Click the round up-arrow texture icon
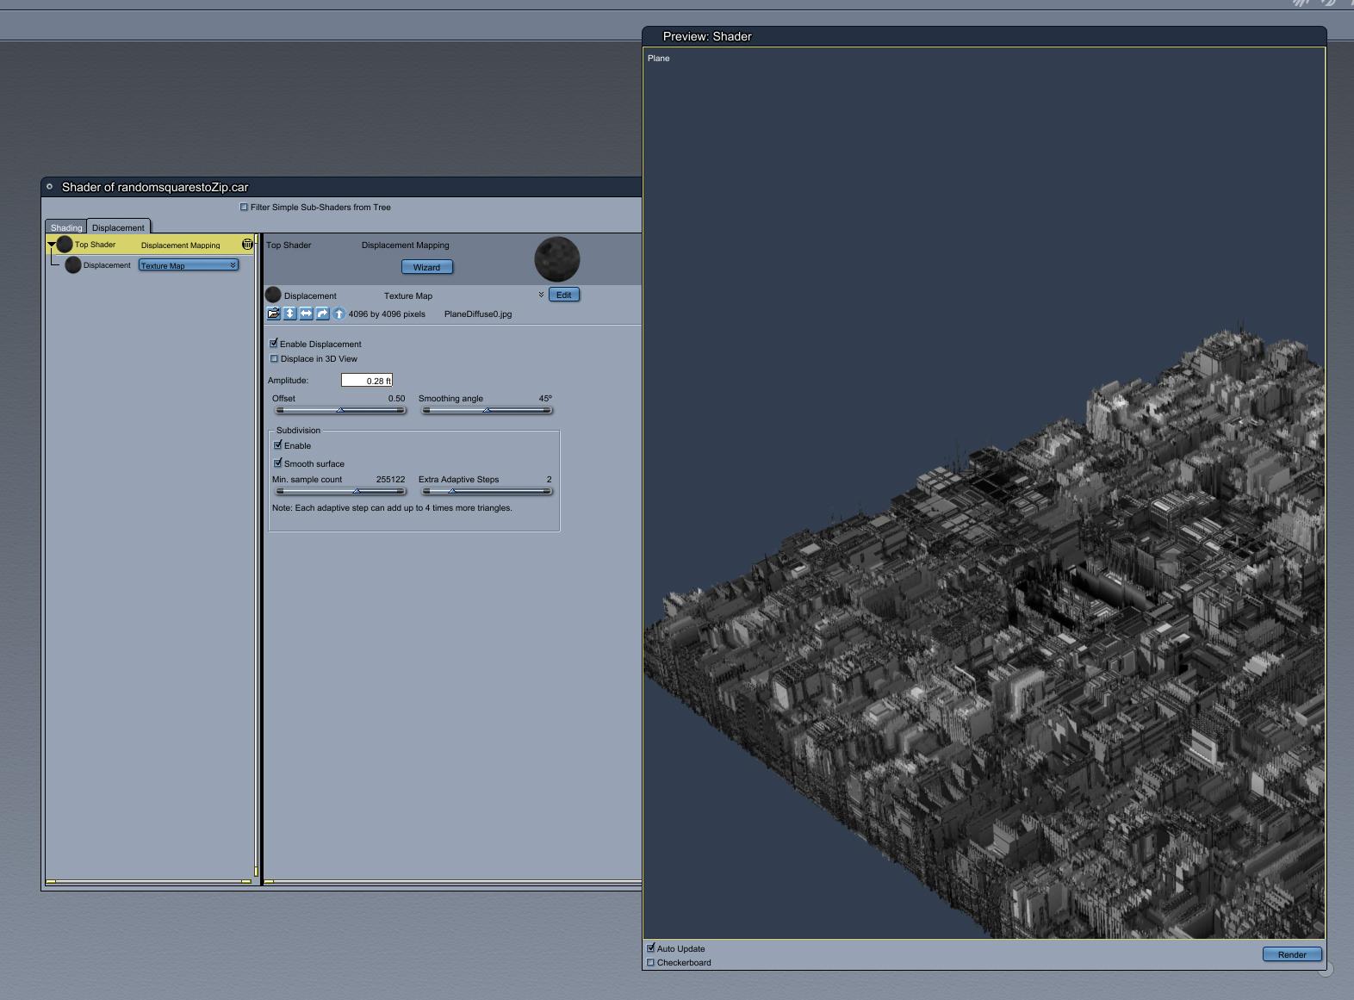 (x=338, y=314)
